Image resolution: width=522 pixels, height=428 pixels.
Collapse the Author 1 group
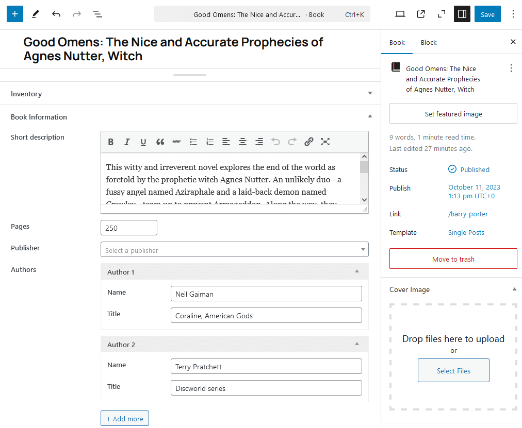point(356,271)
